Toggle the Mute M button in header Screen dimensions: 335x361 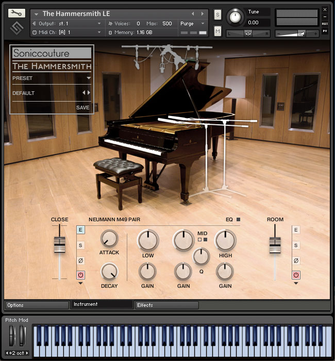pos(217,31)
